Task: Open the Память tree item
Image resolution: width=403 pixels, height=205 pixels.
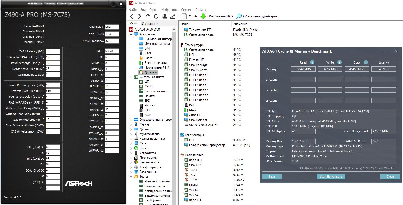Action: pyautogui.click(x=147, y=96)
